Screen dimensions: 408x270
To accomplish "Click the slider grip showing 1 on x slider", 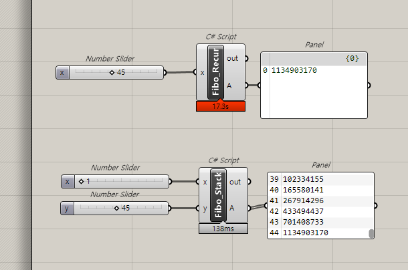I will click(81, 181).
